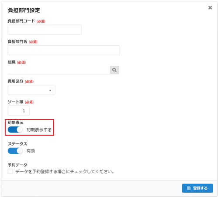The height and width of the screenshot is (197, 218).
Task: Toggle the ステータス 有効 switch
Action: click(x=15, y=151)
